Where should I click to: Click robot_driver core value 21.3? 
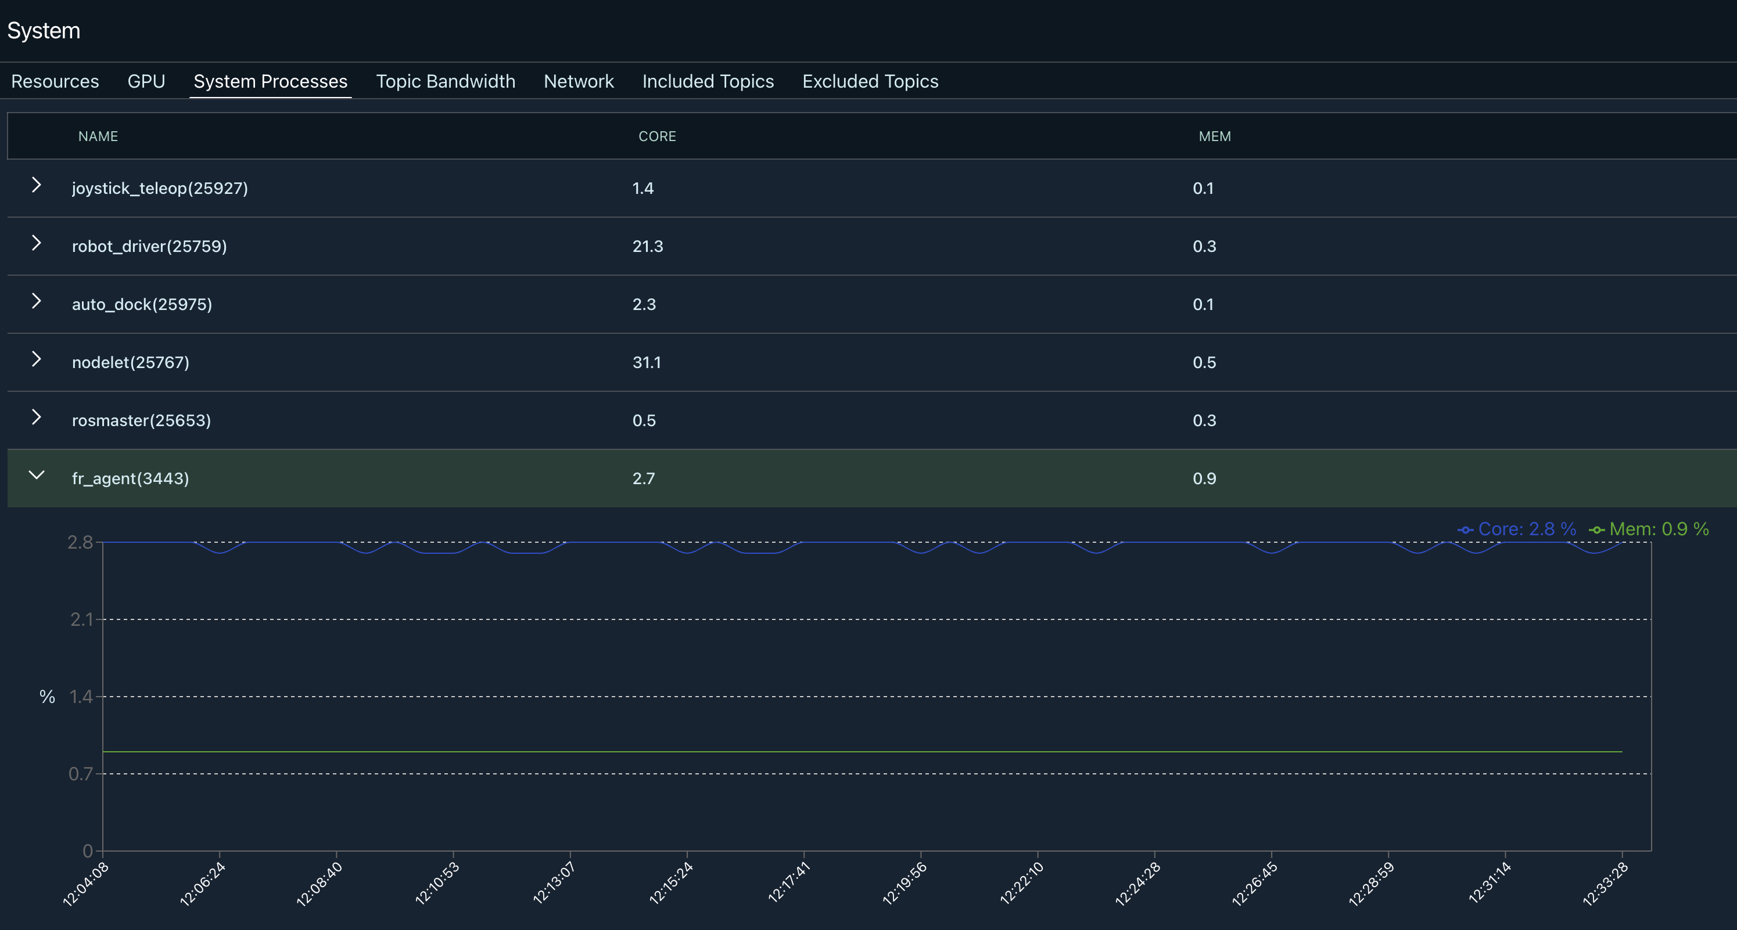pos(647,246)
